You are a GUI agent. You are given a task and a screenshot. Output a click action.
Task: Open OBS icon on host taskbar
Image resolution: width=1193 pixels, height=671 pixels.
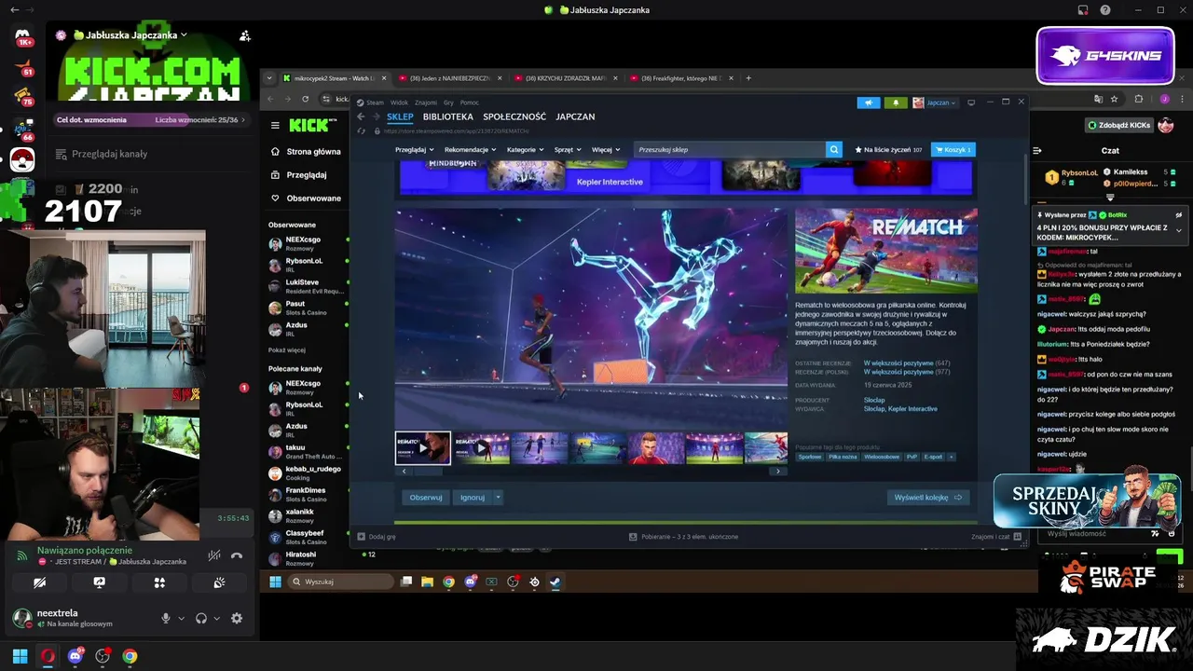tap(103, 656)
